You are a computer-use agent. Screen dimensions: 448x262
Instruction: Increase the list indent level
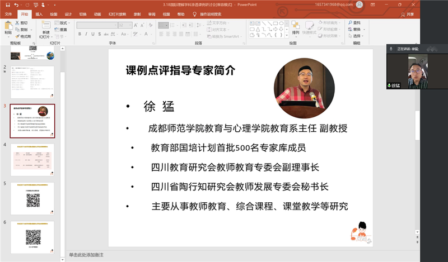(x=190, y=25)
